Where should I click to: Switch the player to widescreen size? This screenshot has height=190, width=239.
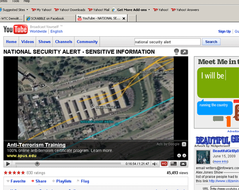coord(173,164)
